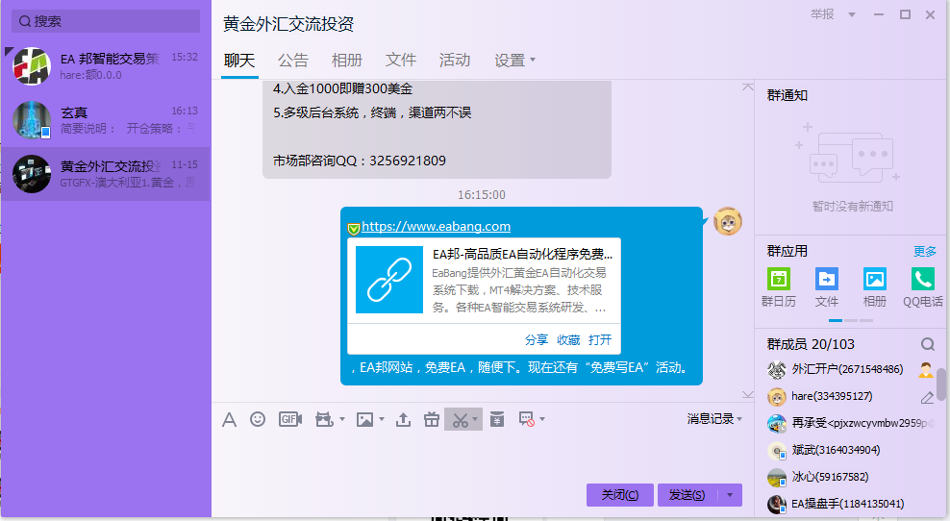Click chat scroll up arrow
The width and height of the screenshot is (950, 521).
748,87
